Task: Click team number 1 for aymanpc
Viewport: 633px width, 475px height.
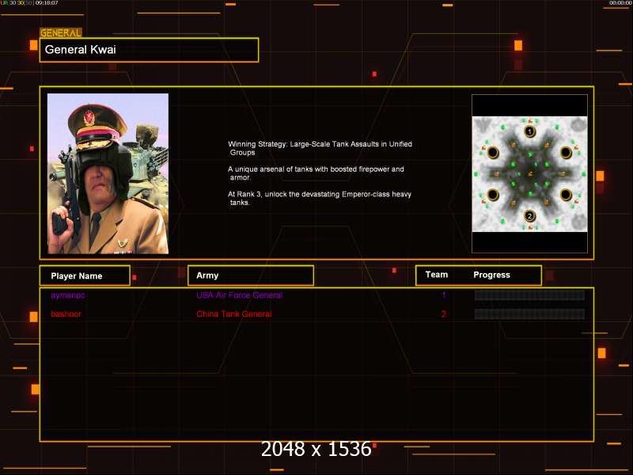Action: 444,295
